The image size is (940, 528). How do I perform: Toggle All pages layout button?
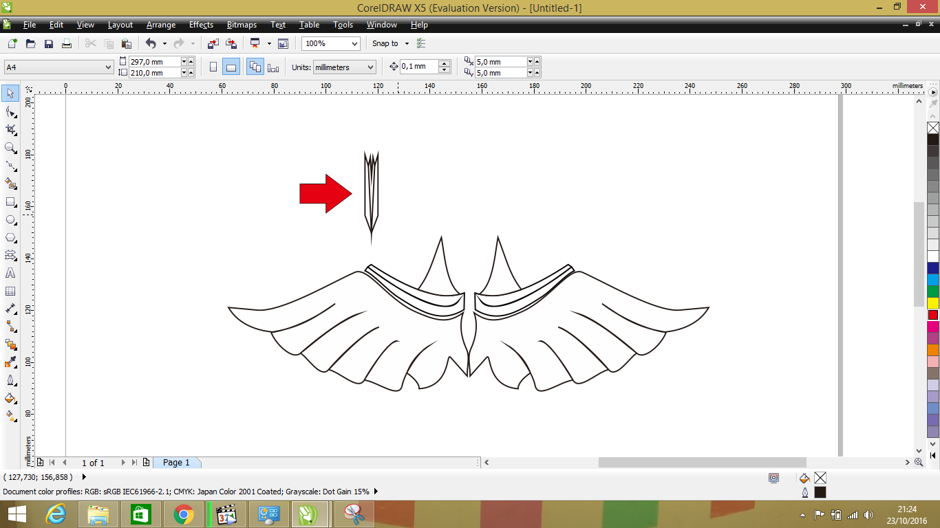pyautogui.click(x=255, y=67)
